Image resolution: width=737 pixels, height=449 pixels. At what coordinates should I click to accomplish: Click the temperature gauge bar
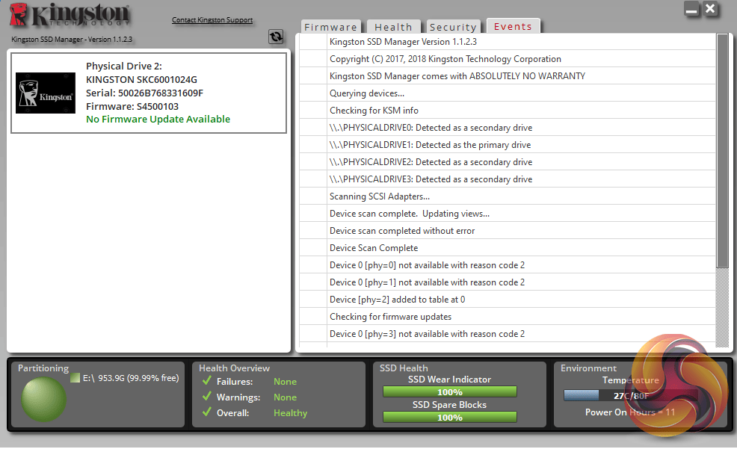click(630, 395)
